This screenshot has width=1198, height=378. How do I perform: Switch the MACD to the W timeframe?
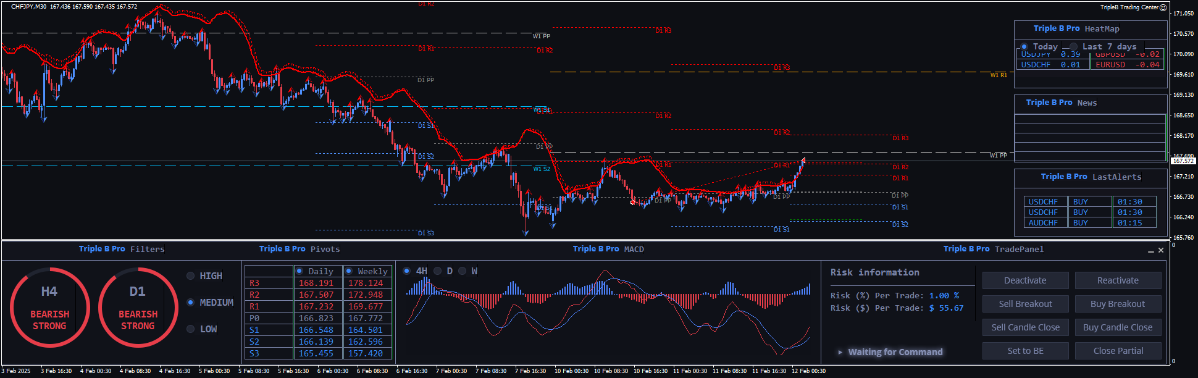click(x=463, y=271)
